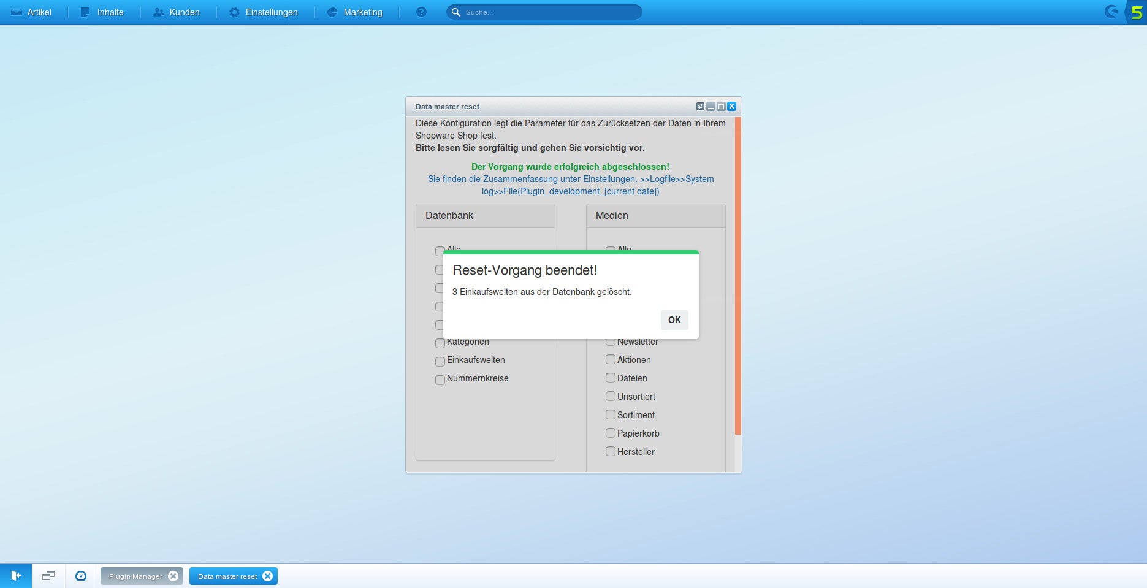Open the Einstellungen menu
Viewport: 1147px width, 588px height.
[x=264, y=12]
